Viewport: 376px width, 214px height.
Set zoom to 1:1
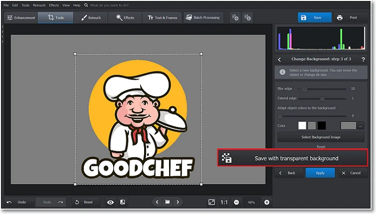click(x=224, y=202)
